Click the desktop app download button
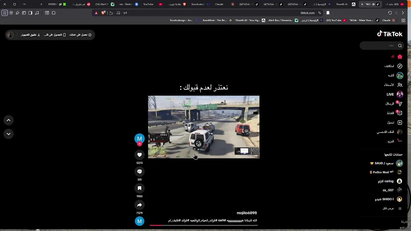This screenshot has height=231, width=411. pyautogui.click(x=31, y=35)
